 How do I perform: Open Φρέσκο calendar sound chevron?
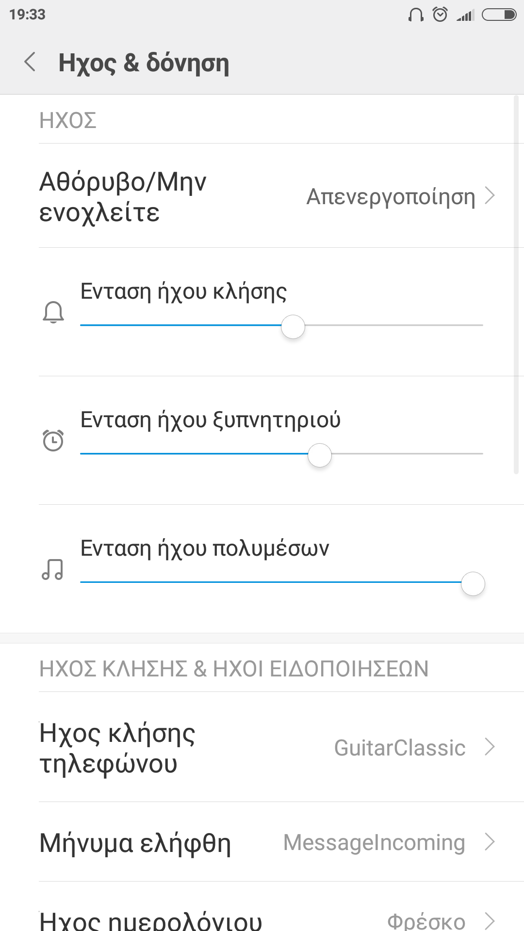(x=490, y=920)
